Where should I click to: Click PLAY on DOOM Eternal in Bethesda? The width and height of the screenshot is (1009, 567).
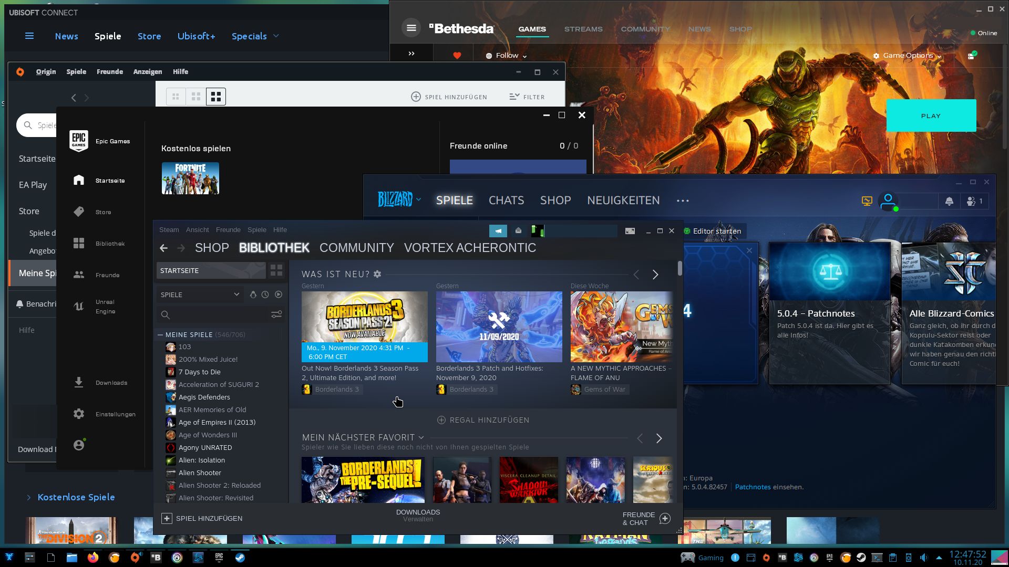pos(931,115)
